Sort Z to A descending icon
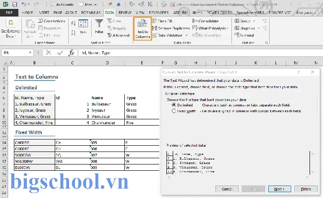The height and width of the screenshot is (198, 323). [x=73, y=33]
